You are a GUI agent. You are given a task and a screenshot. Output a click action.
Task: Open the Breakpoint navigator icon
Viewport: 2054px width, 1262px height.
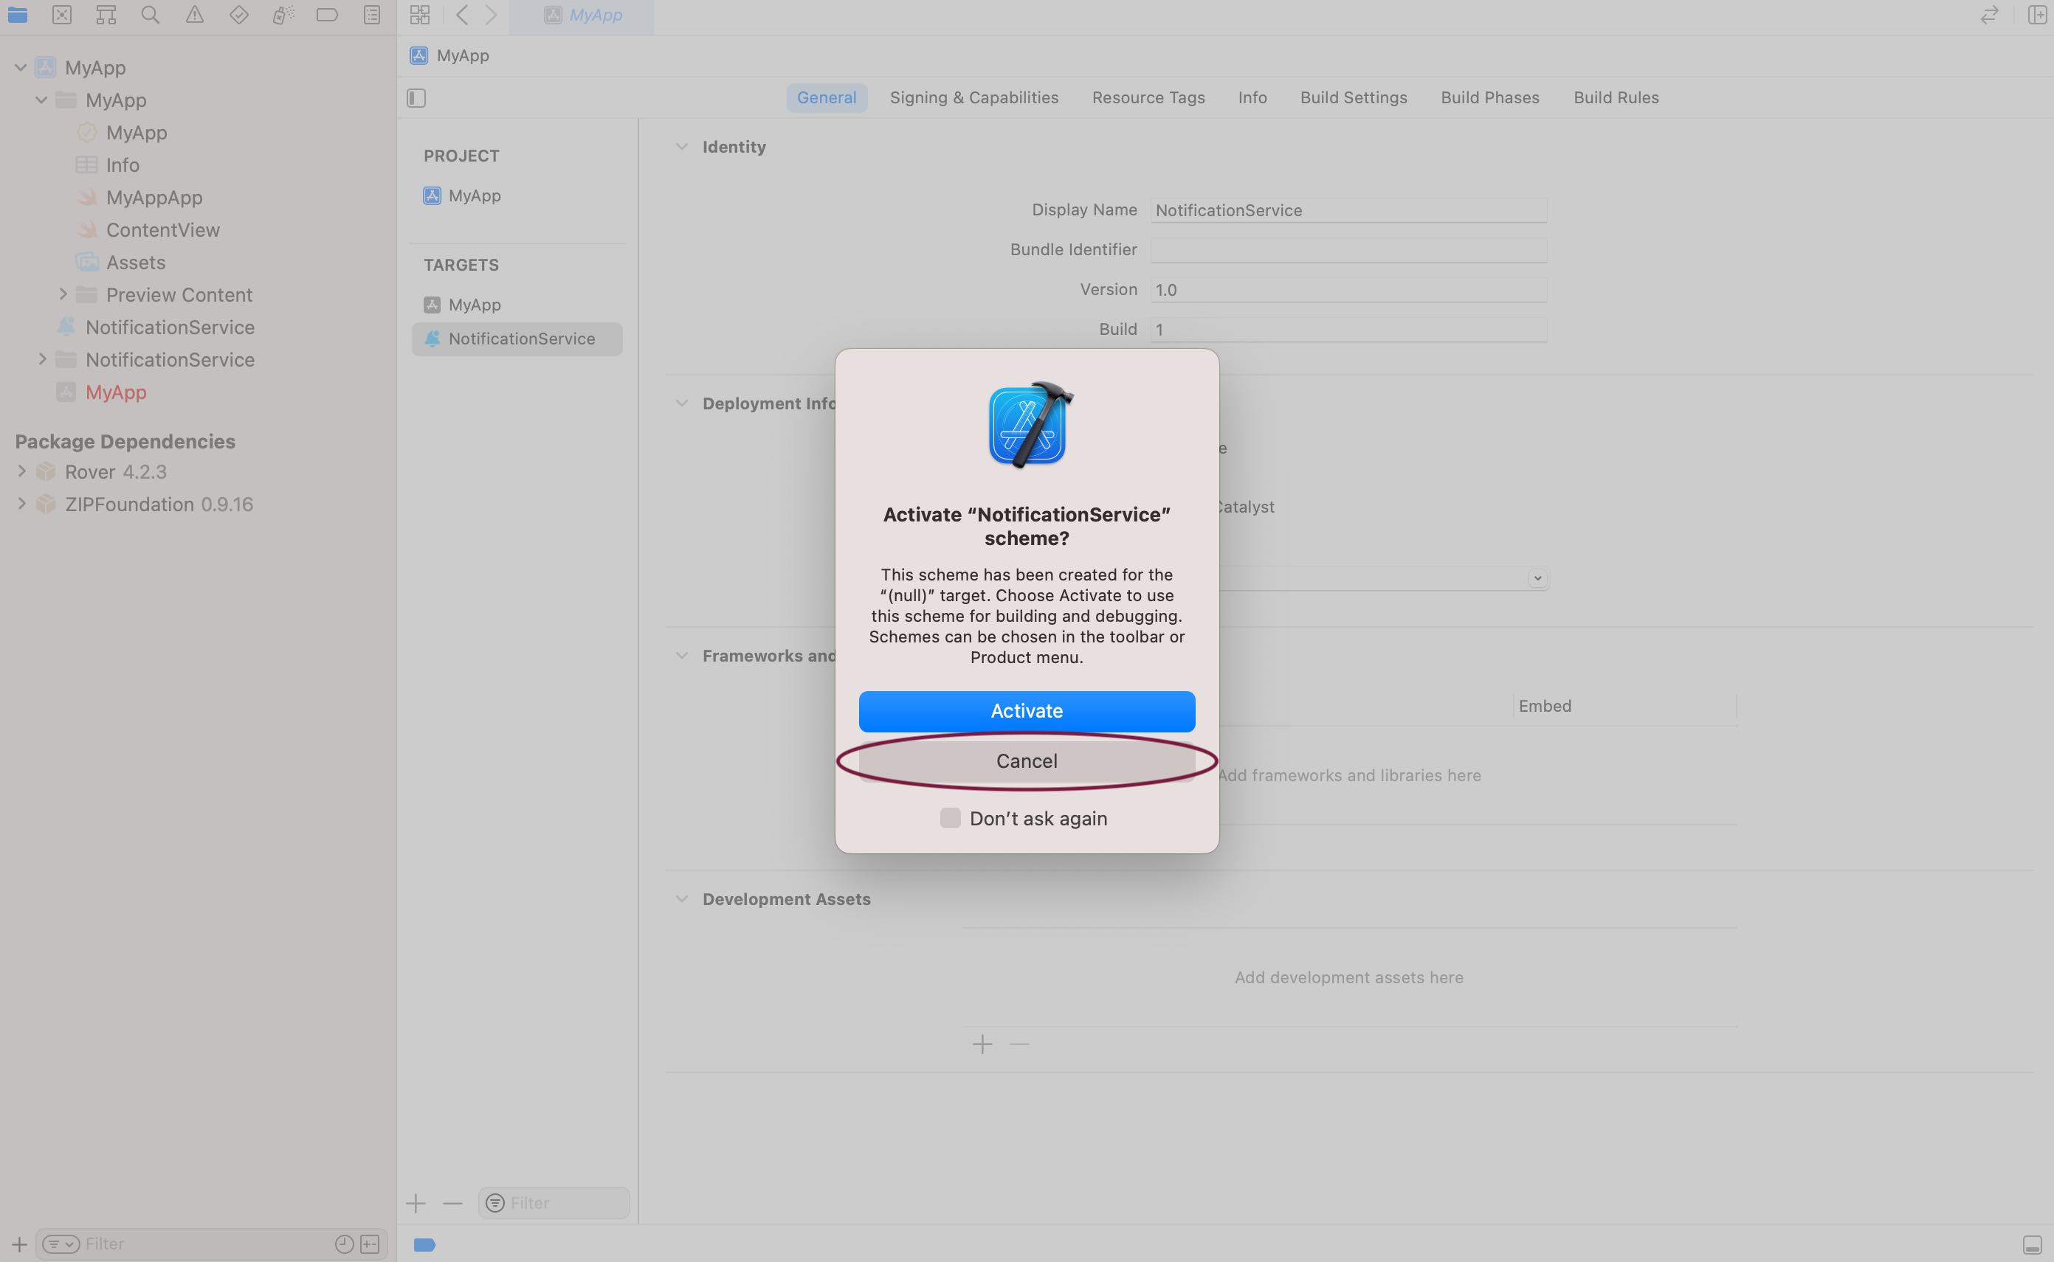327,14
